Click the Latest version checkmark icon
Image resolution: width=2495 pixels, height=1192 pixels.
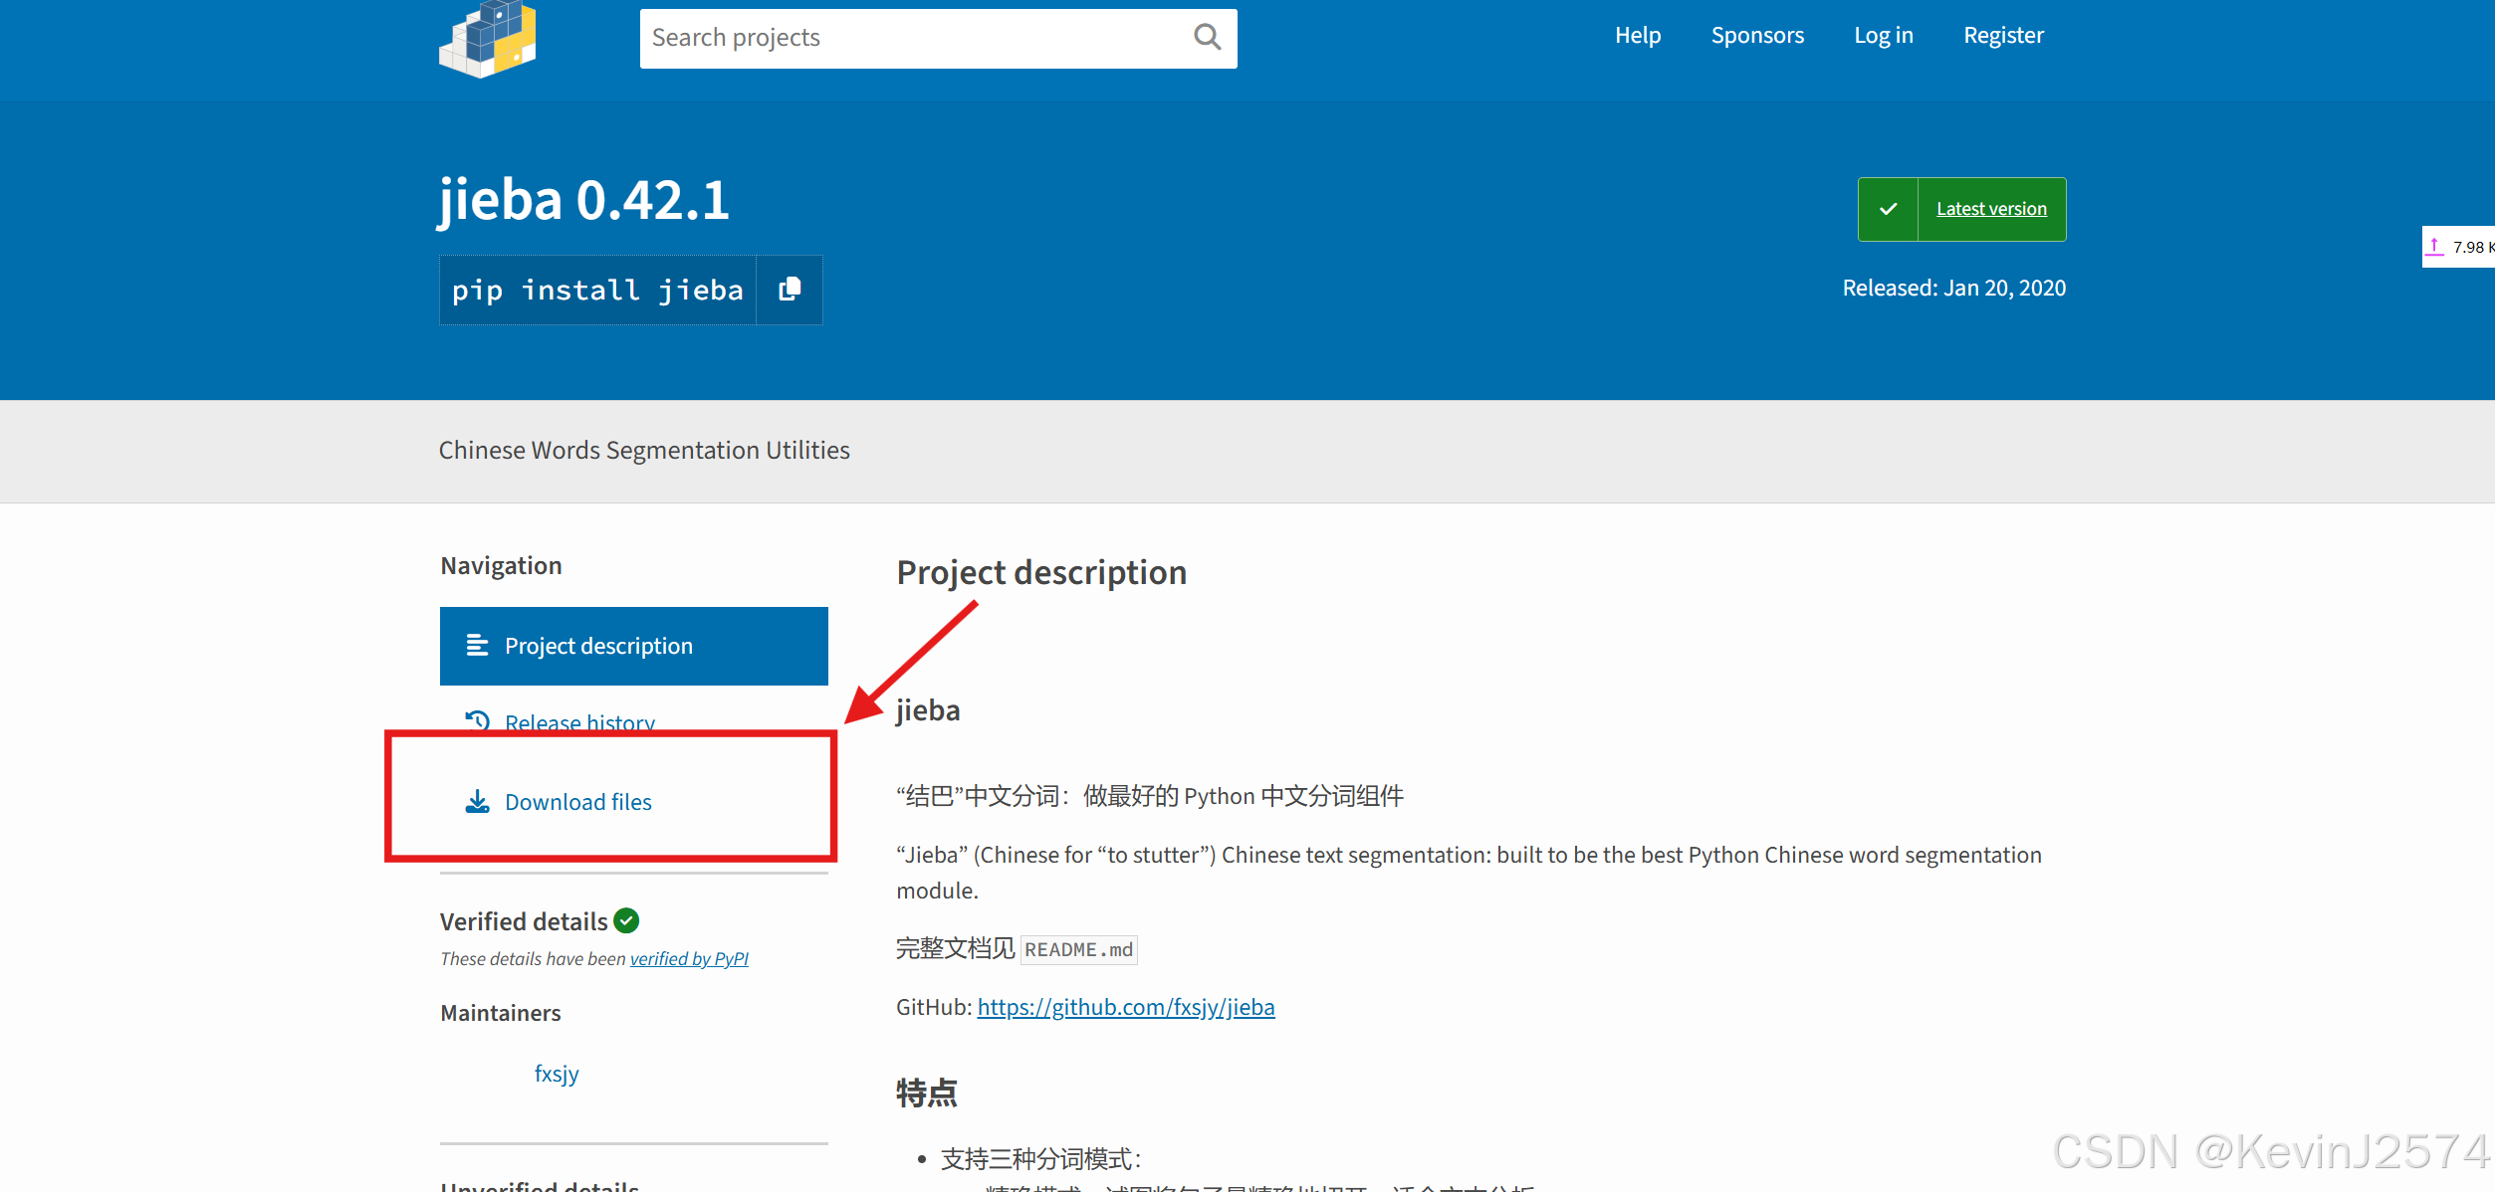coord(1888,209)
